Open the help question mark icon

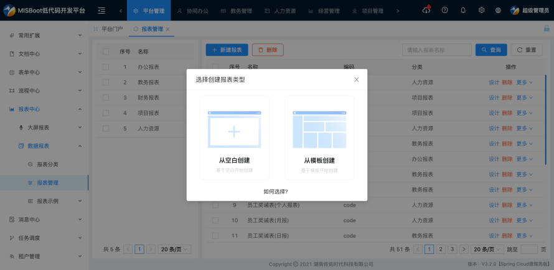pyautogui.click(x=445, y=10)
